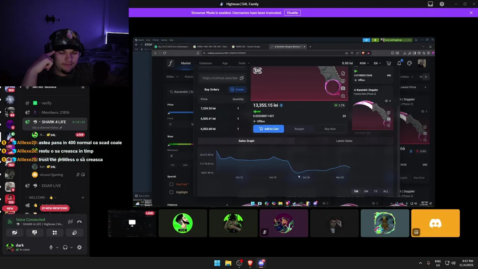Share your screen from voice panel
Screen dimensions: 478x269
[35, 232]
